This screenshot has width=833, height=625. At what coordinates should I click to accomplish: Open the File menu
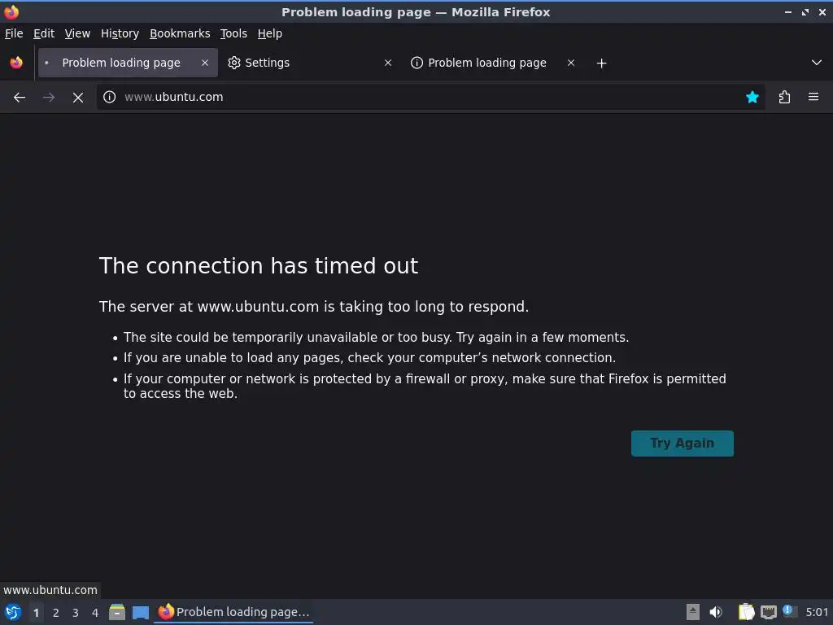[x=14, y=33]
